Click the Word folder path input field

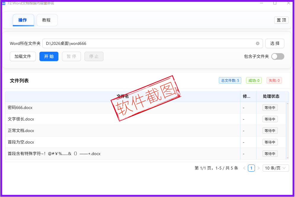tap(148, 43)
